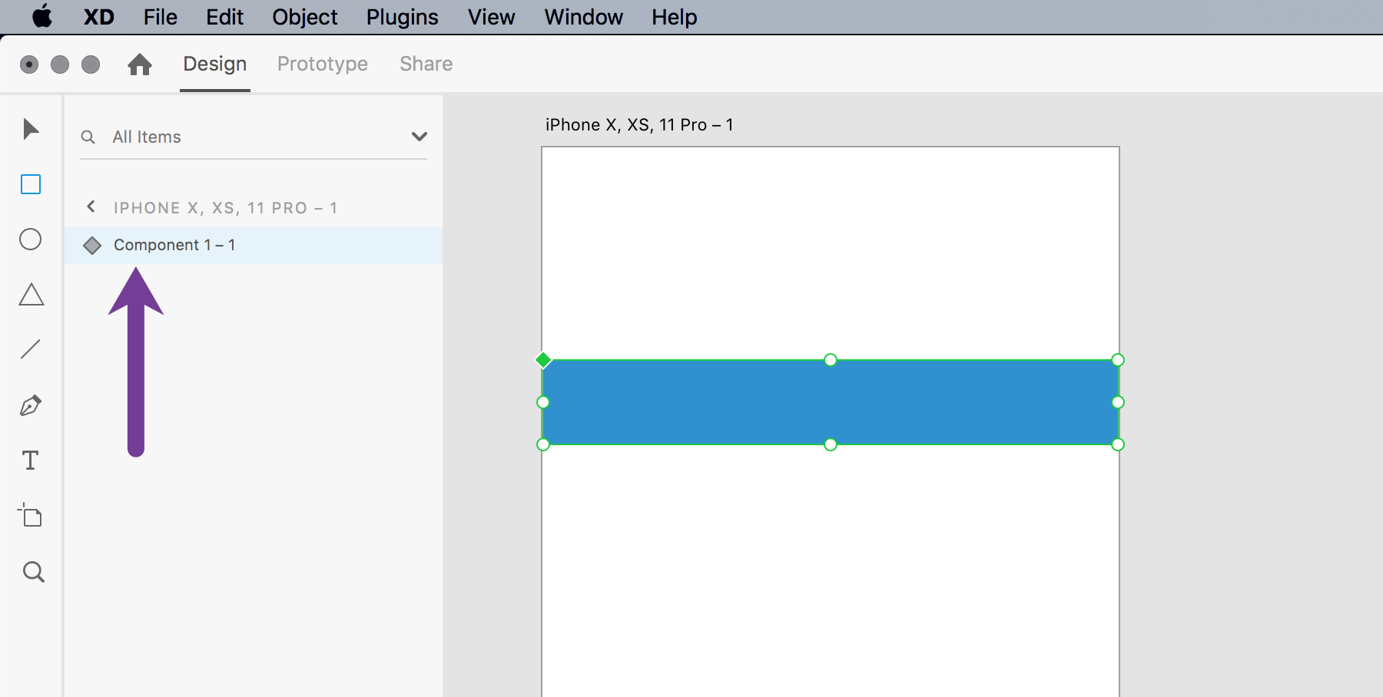
Task: Open the All Items filter dropdown
Action: point(420,137)
